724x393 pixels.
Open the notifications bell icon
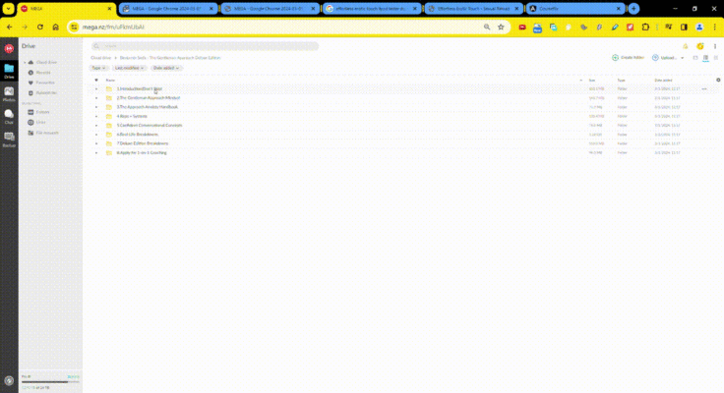coord(686,46)
